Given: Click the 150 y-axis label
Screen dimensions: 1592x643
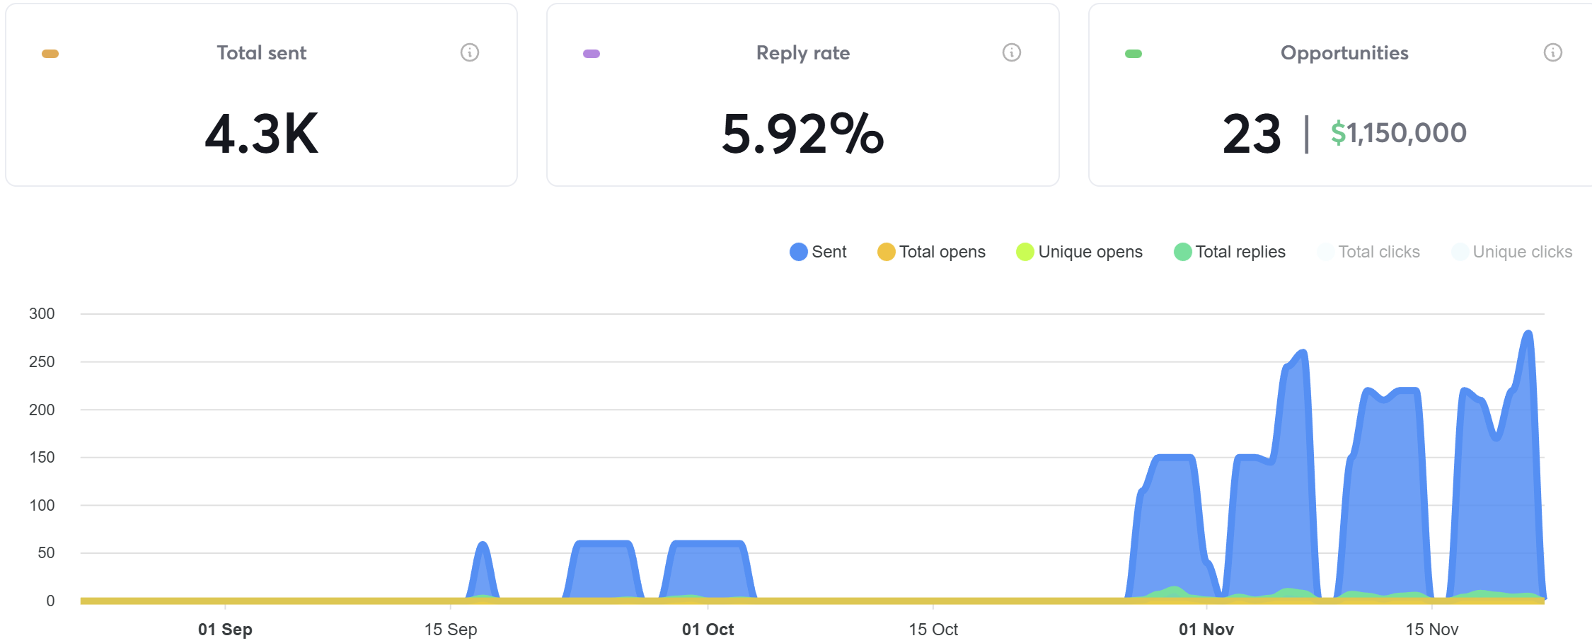Looking at the screenshot, I should pyautogui.click(x=42, y=458).
